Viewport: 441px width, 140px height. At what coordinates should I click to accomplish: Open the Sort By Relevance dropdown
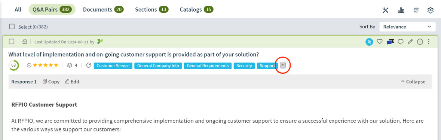click(407, 27)
